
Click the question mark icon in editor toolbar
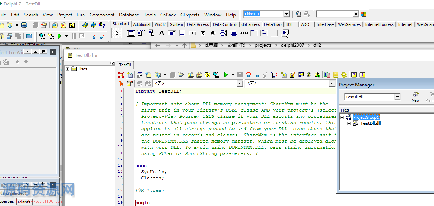click(354, 74)
